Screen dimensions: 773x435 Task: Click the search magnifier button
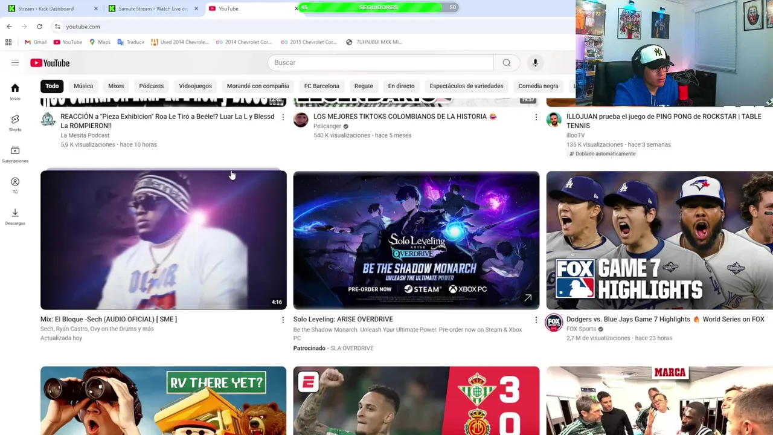(507, 63)
